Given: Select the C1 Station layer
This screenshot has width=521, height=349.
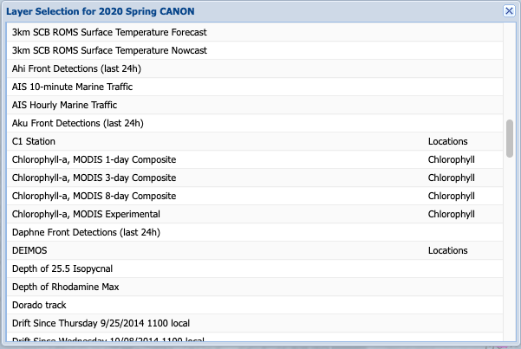Looking at the screenshot, I should [34, 141].
